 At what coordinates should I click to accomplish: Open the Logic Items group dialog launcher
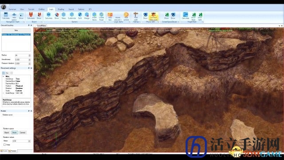pyautogui.click(x=129, y=22)
